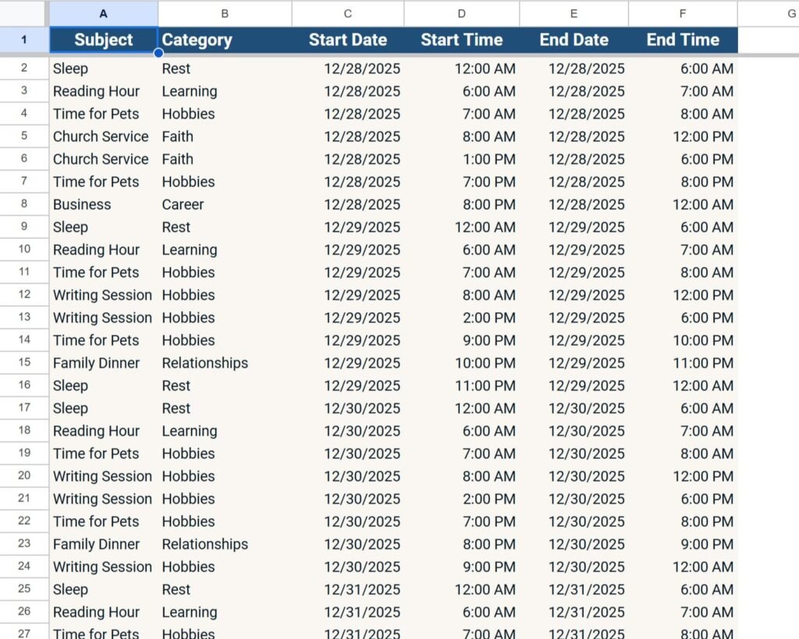
Task: Select column B header
Action: 225,13
